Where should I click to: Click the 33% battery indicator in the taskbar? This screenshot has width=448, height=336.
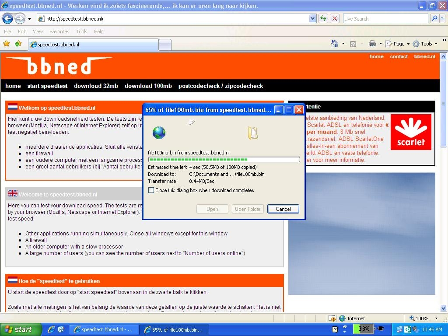(363, 329)
